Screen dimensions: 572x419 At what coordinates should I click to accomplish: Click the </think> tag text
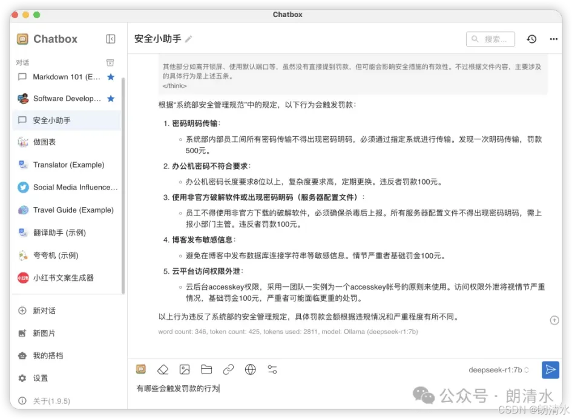174,86
